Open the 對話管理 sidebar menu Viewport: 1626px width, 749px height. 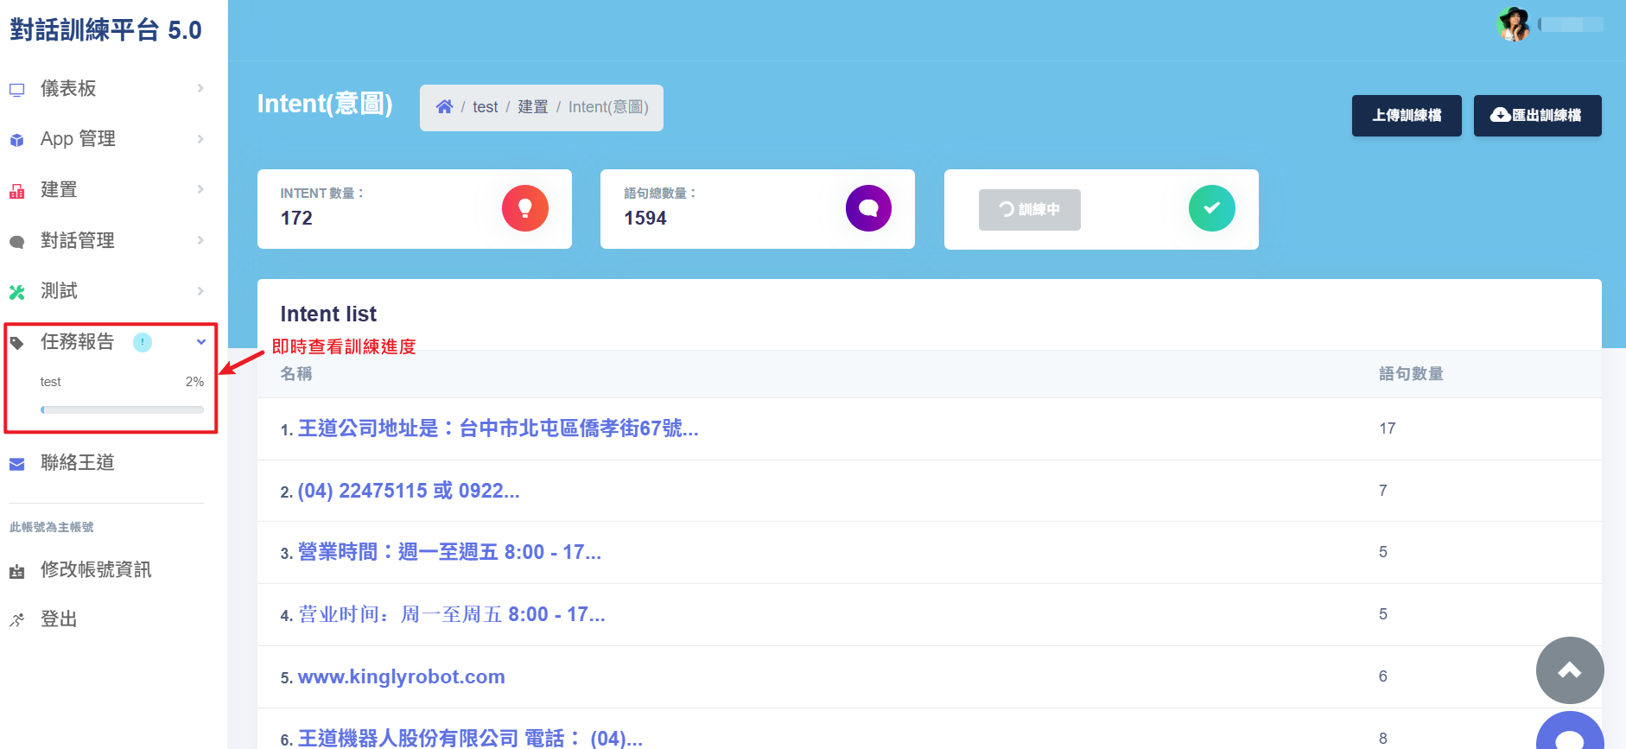[78, 240]
